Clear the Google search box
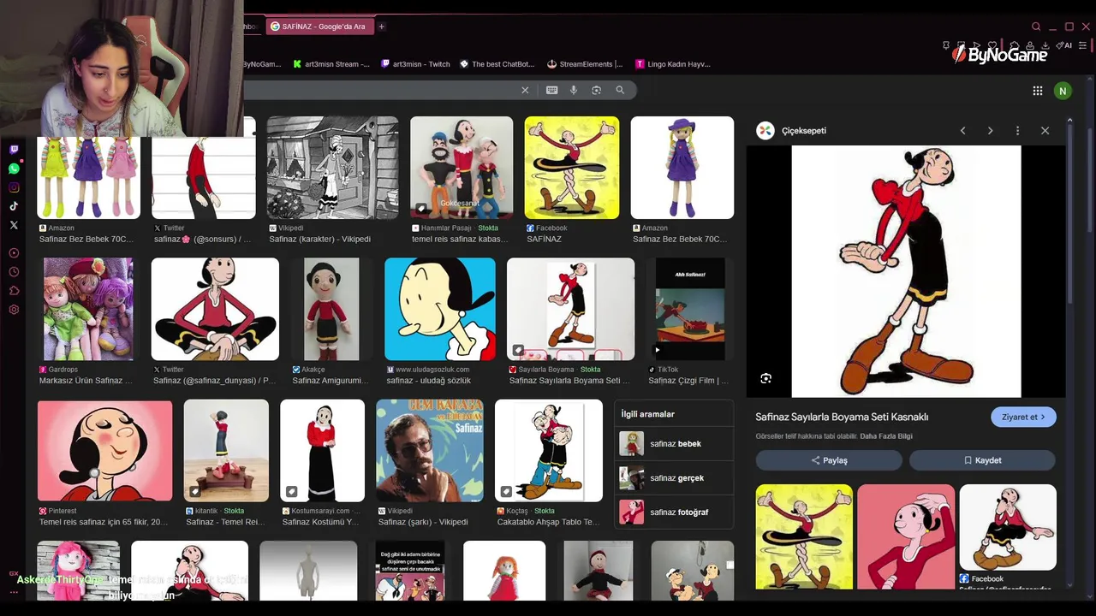 [x=526, y=90]
